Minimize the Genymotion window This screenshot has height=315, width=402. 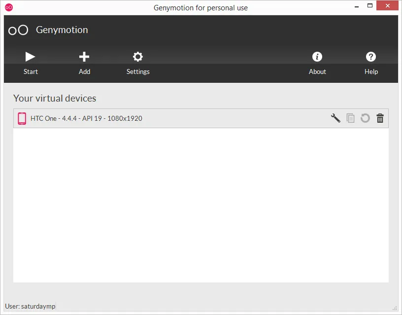click(356, 6)
